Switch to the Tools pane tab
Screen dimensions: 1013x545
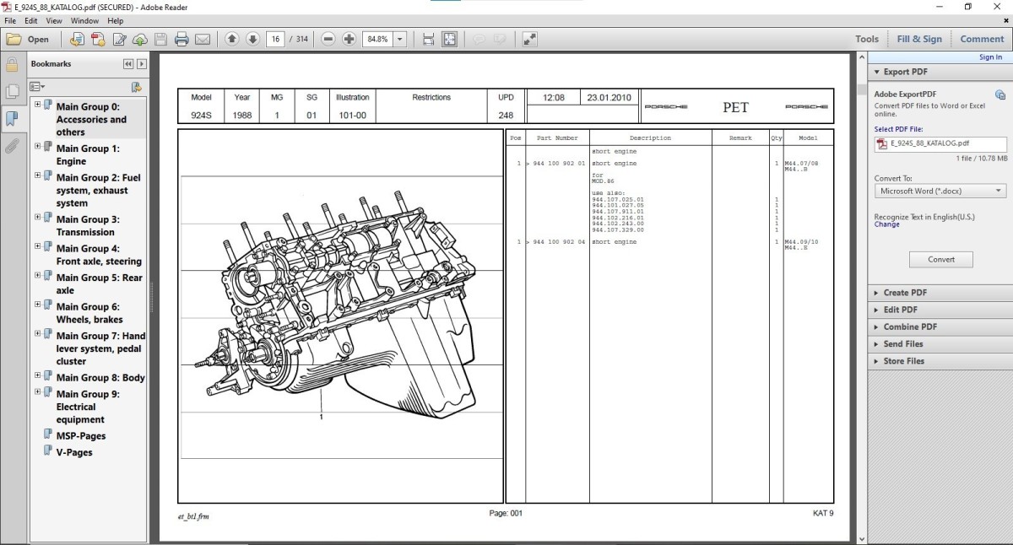click(x=867, y=39)
